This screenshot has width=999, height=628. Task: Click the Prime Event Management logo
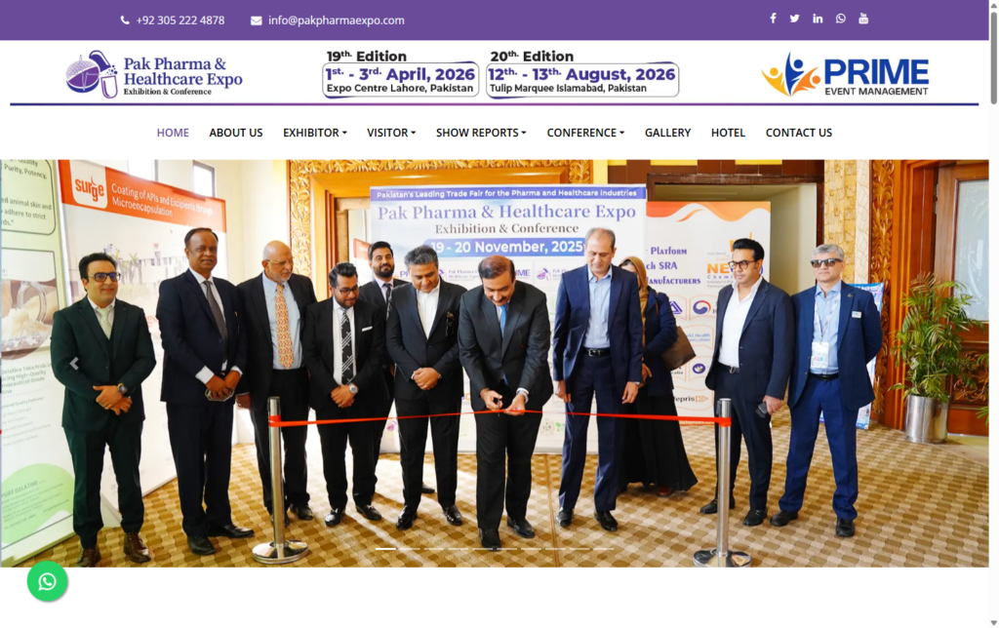845,75
